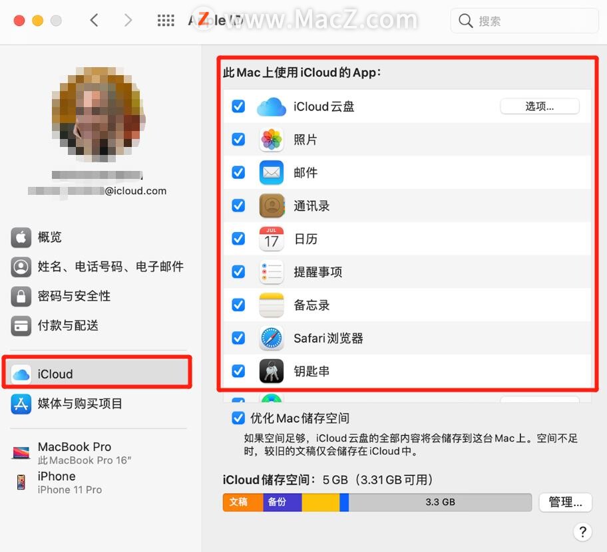Click the 照片 app icon

[x=271, y=139]
